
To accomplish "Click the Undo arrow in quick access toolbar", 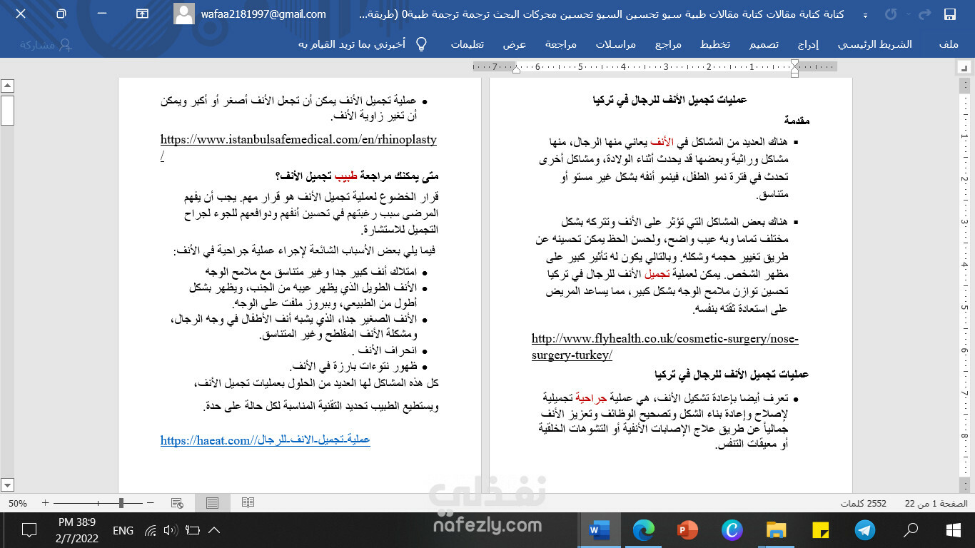I will 891,14.
